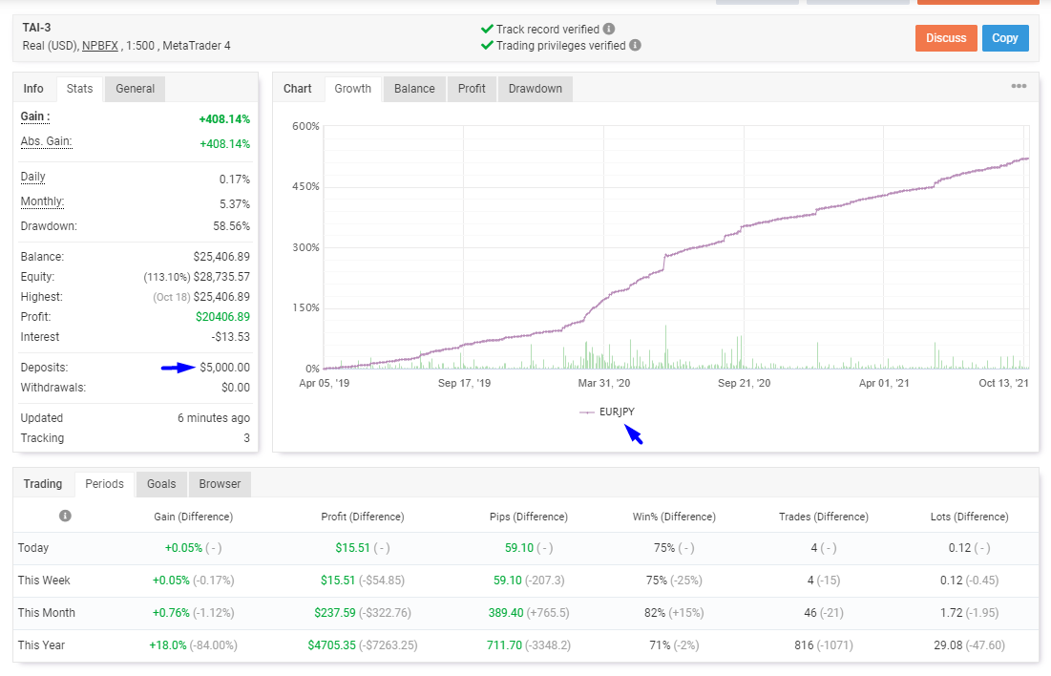Open the chart three-dots options menu
The height and width of the screenshot is (676, 1051).
(1019, 86)
